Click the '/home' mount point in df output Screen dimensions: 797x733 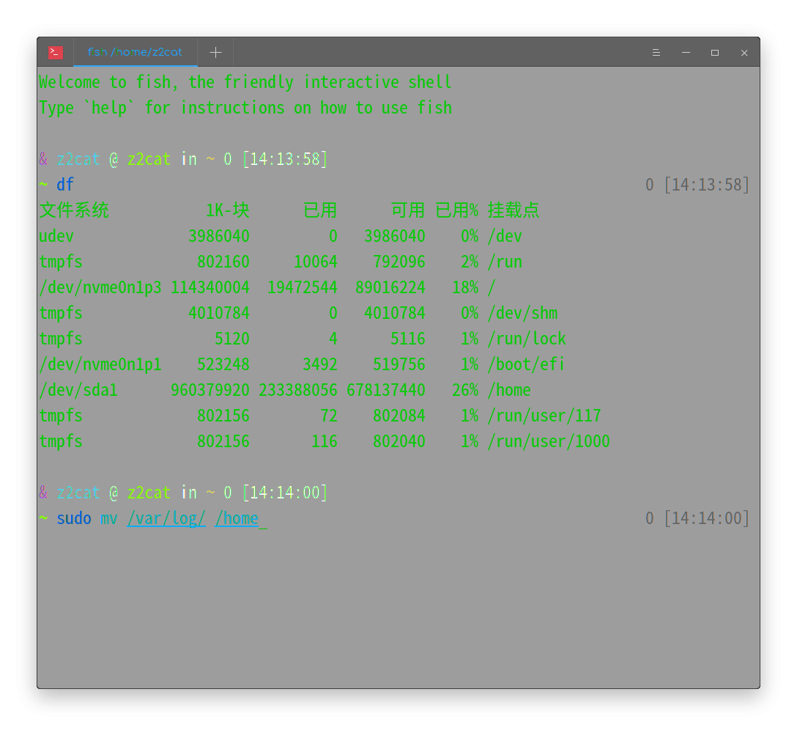tap(509, 390)
